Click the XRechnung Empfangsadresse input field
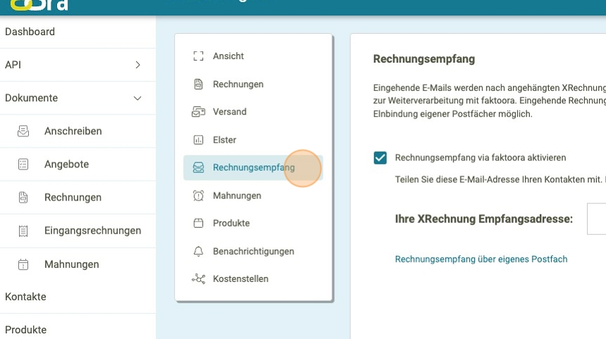Image resolution: width=606 pixels, height=339 pixels. [596, 219]
